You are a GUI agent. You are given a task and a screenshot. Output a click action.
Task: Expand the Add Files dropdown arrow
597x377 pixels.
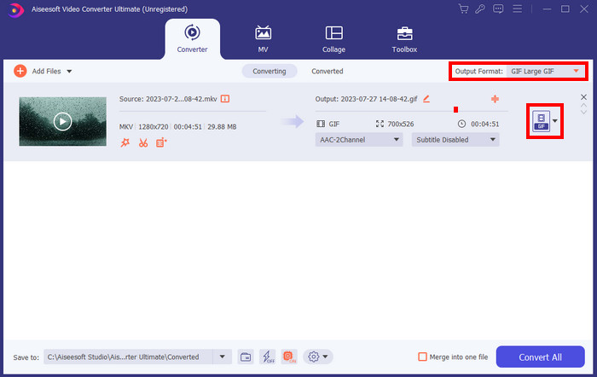(x=69, y=71)
